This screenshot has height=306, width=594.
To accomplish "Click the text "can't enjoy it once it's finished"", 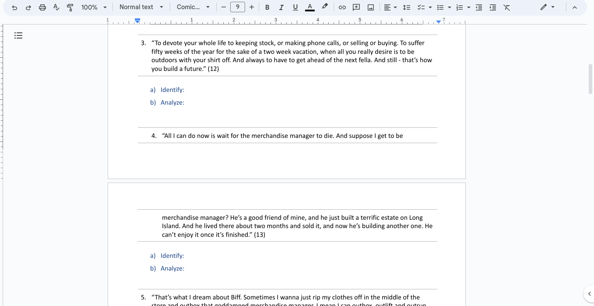I will tap(207, 235).
